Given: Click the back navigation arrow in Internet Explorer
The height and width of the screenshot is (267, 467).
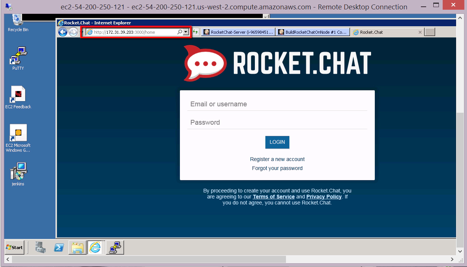Looking at the screenshot, I should (x=63, y=32).
